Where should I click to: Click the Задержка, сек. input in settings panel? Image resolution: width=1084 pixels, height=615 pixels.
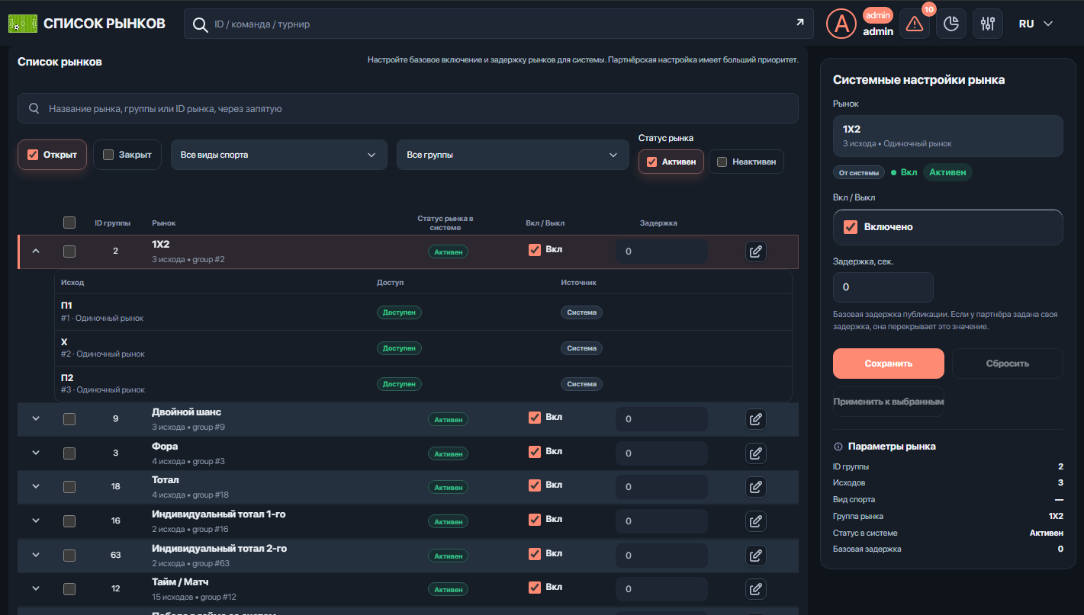(883, 287)
